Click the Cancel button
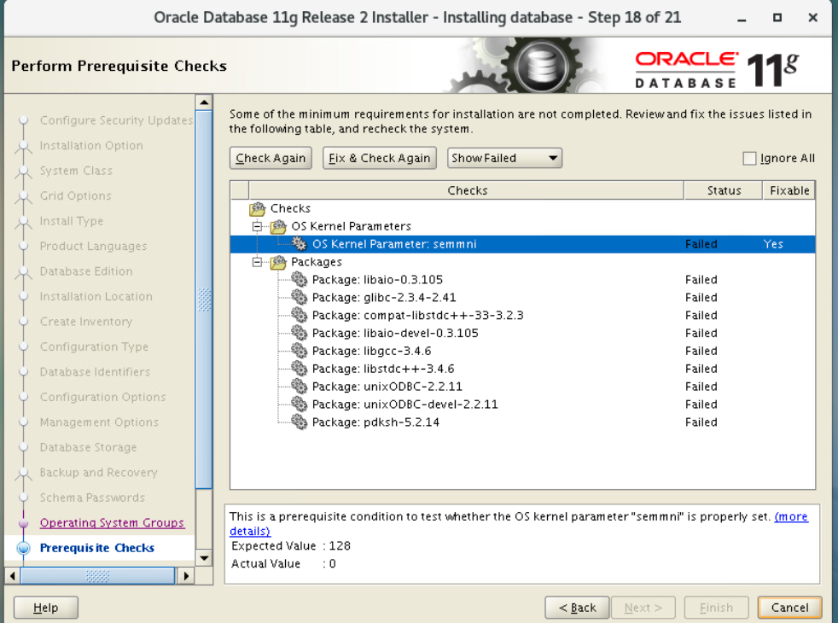 [x=789, y=608]
